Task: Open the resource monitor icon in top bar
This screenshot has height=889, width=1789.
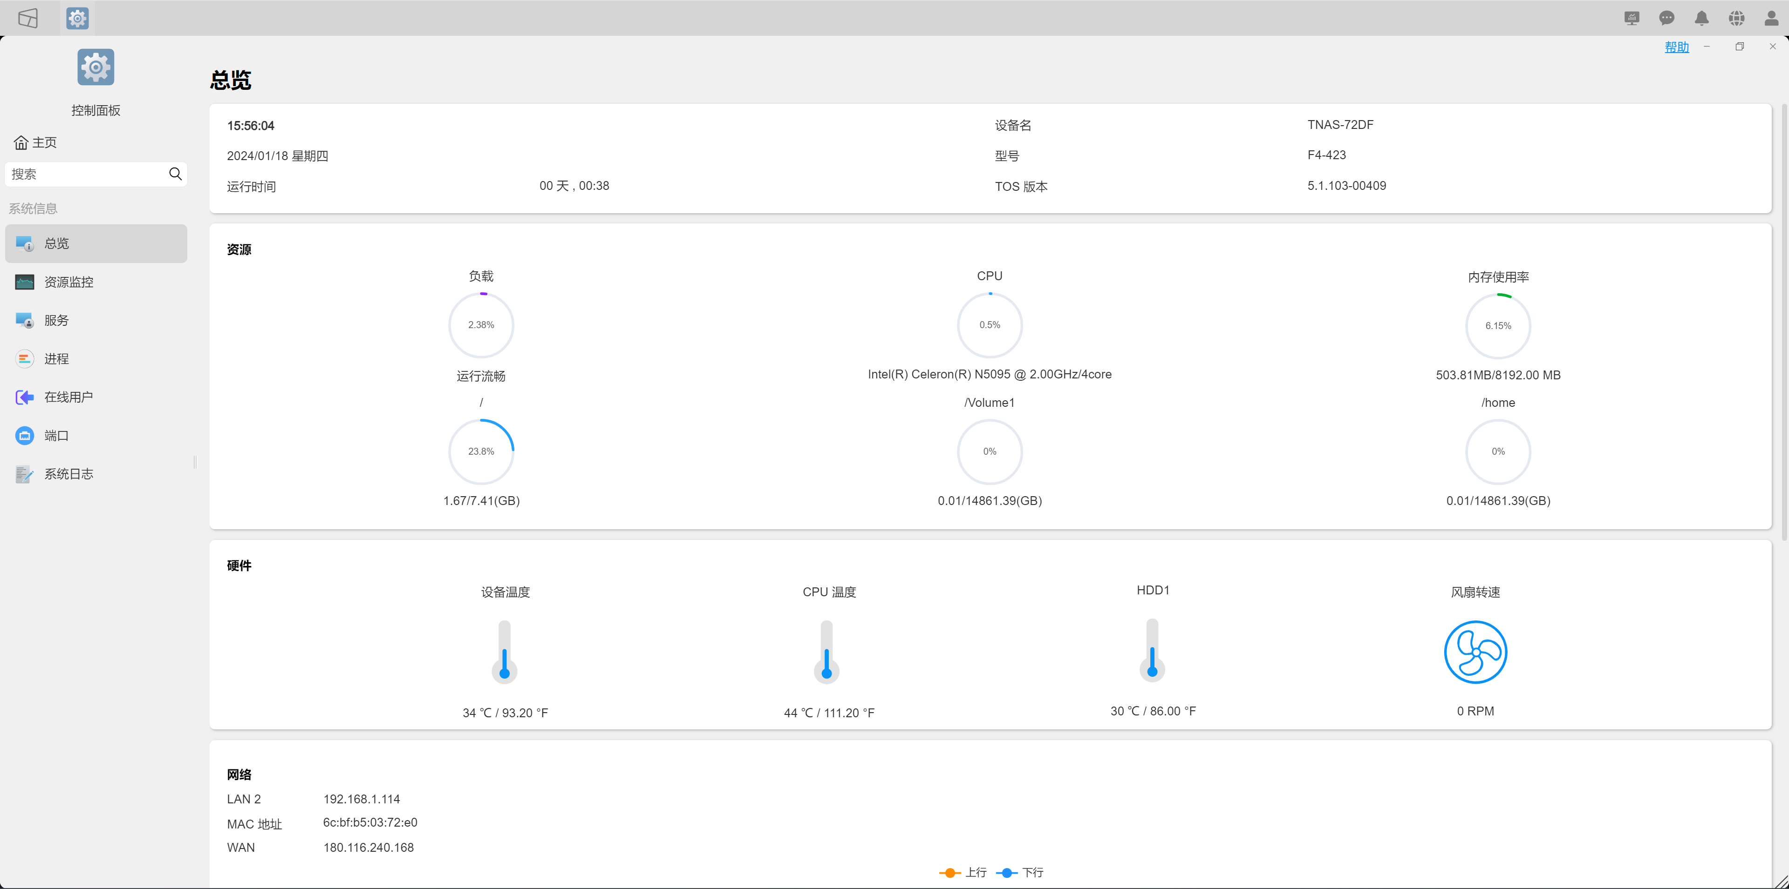Action: click(x=1632, y=18)
